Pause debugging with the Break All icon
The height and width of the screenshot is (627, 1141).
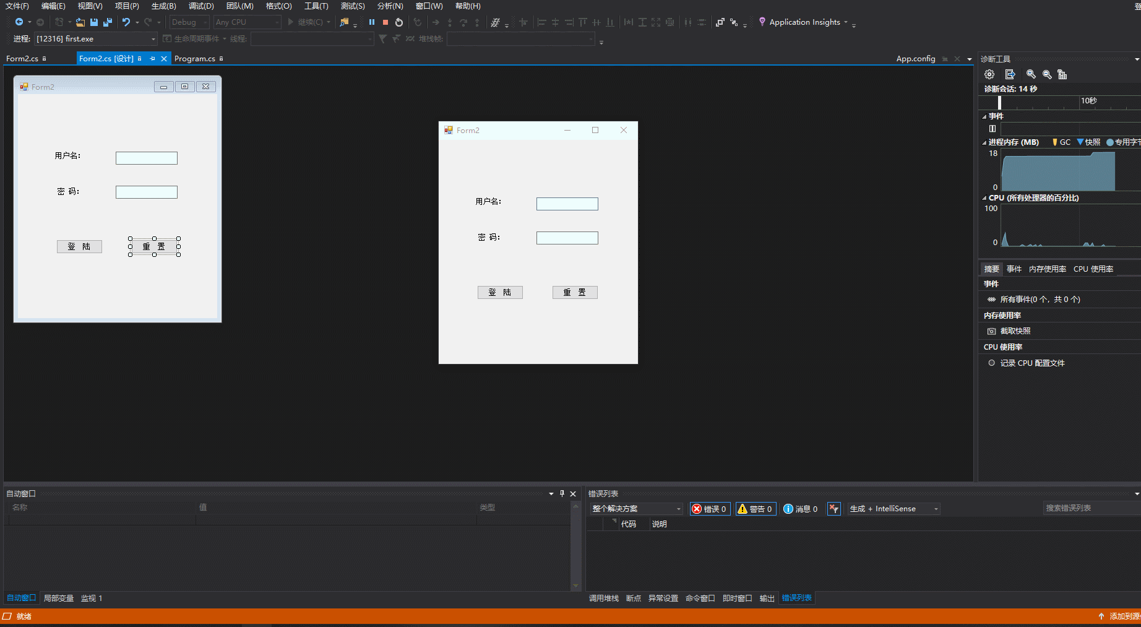tap(372, 22)
